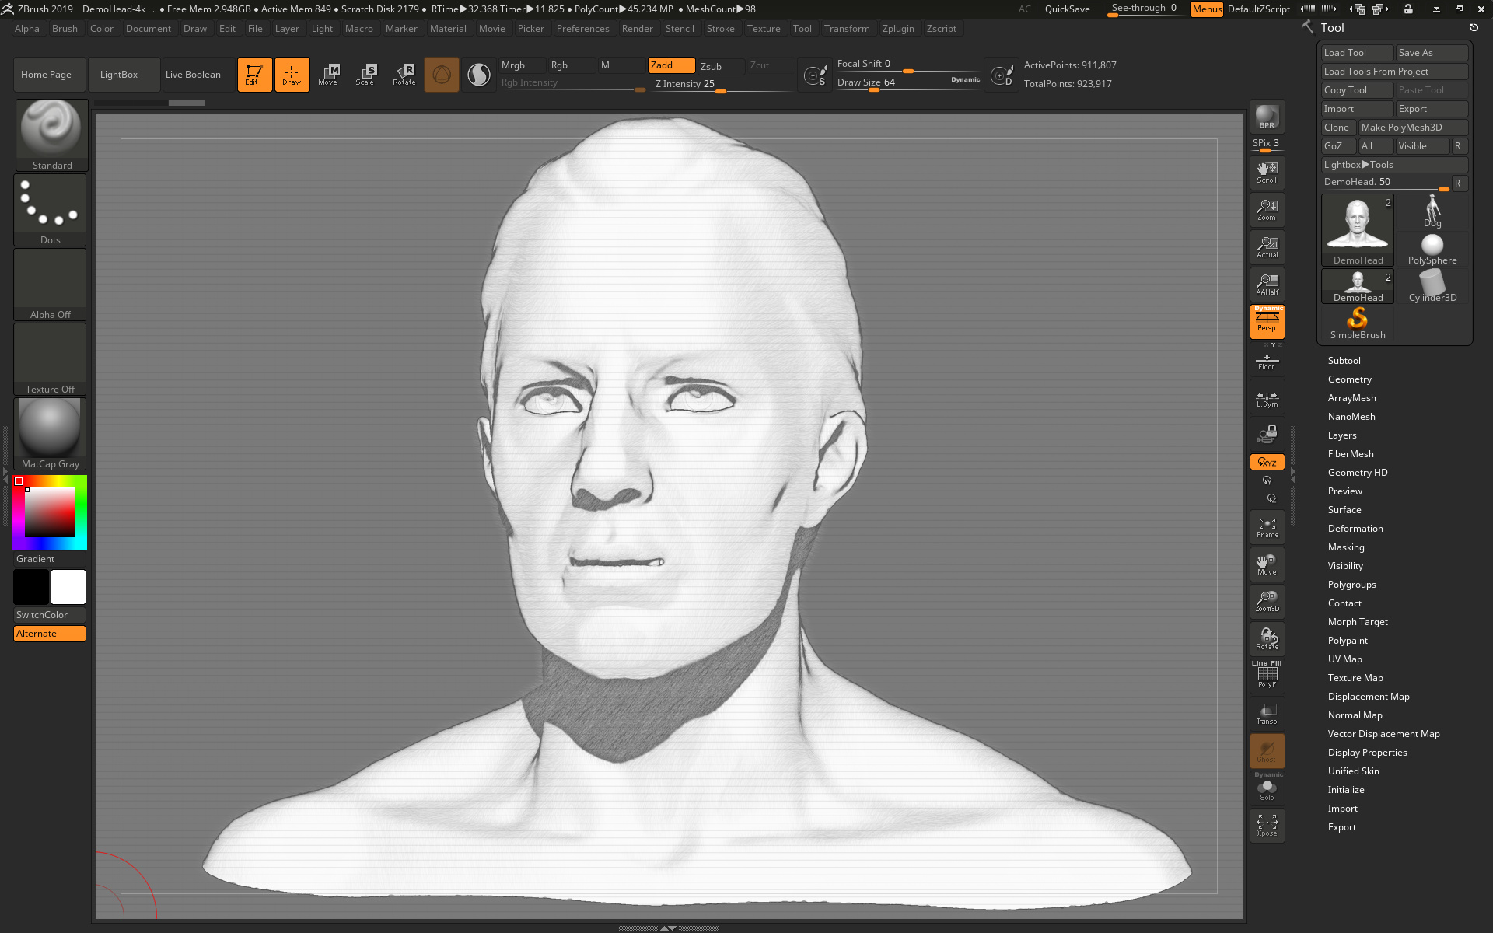Screen dimensions: 1493x933
Task: Open the Zplugin menu
Action: coord(897,29)
